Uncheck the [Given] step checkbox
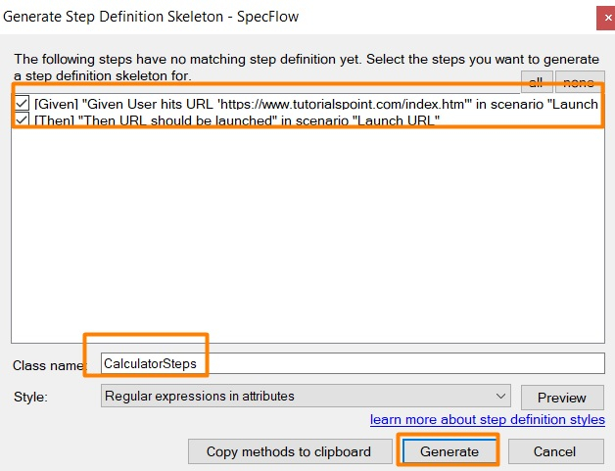The height and width of the screenshot is (471, 615). tap(23, 103)
